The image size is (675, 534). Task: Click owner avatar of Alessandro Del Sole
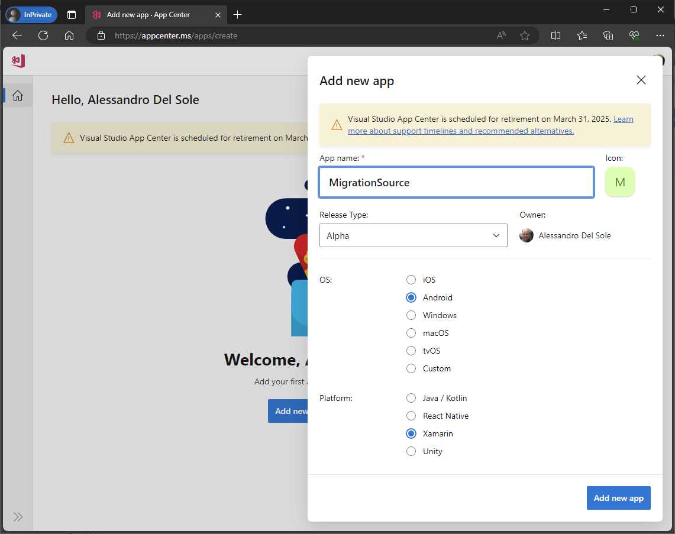[526, 235]
